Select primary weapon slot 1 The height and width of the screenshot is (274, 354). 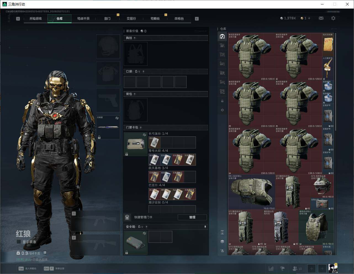click(x=96, y=221)
